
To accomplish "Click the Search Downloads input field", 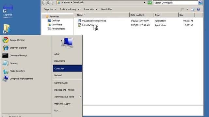I will (x=176, y=3).
